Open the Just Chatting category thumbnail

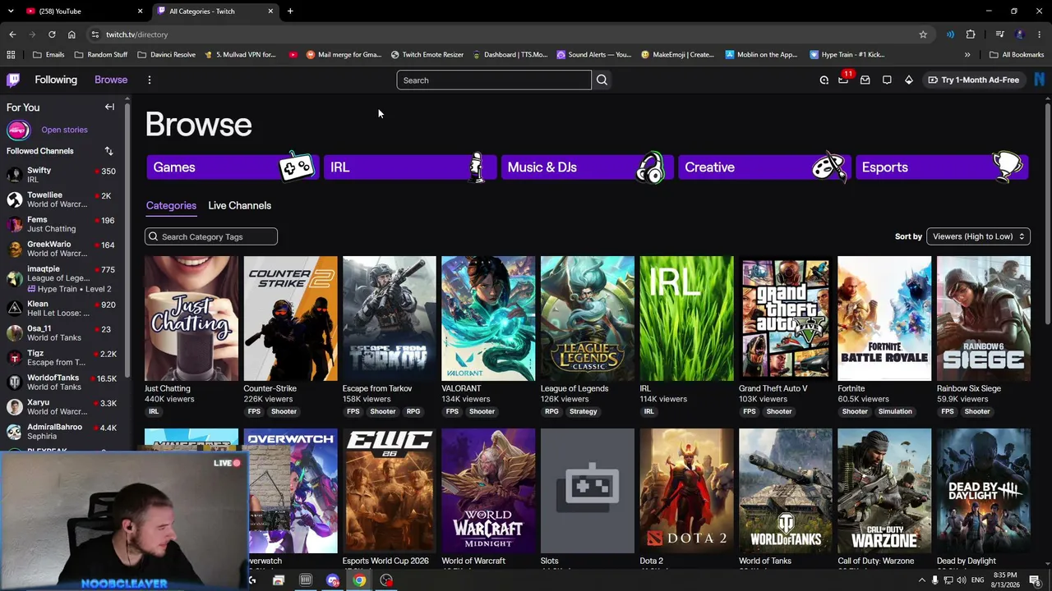[x=191, y=318]
